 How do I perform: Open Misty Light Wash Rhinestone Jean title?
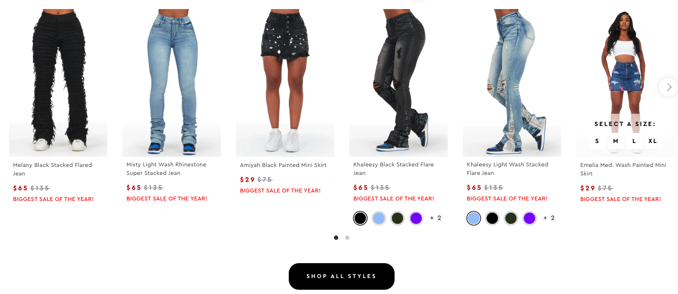pos(166,169)
